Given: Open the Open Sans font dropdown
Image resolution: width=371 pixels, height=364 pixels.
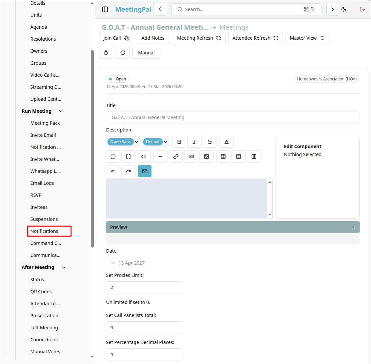Looking at the screenshot, I should 123,142.
